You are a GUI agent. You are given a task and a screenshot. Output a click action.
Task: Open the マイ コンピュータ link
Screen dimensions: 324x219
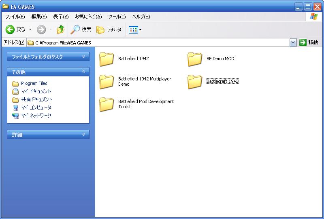[36, 107]
